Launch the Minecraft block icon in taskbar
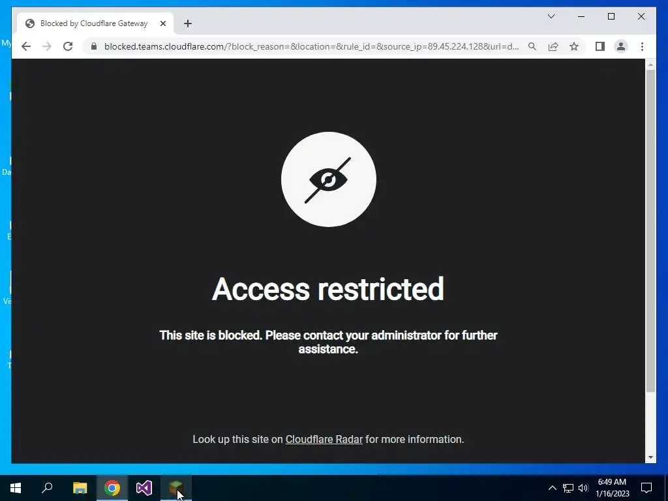The width and height of the screenshot is (668, 501). [175, 488]
